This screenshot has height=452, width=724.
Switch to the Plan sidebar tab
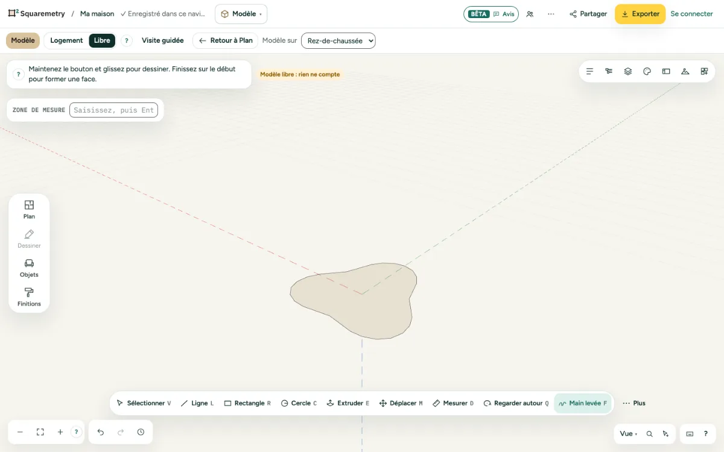pyautogui.click(x=29, y=210)
